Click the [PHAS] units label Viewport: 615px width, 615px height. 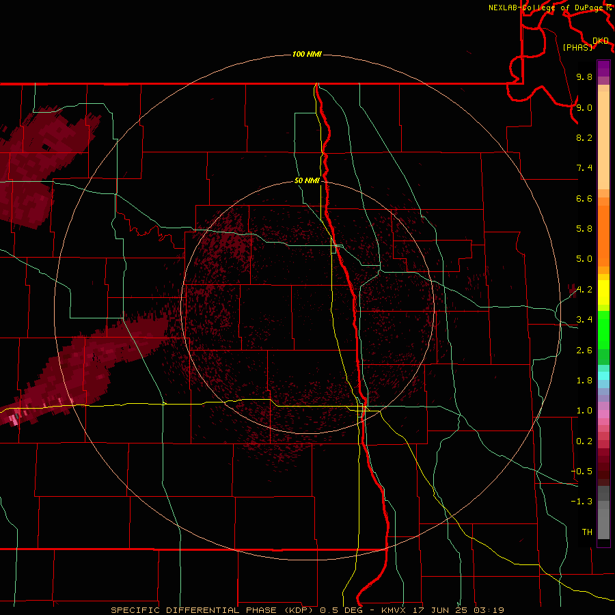click(577, 47)
